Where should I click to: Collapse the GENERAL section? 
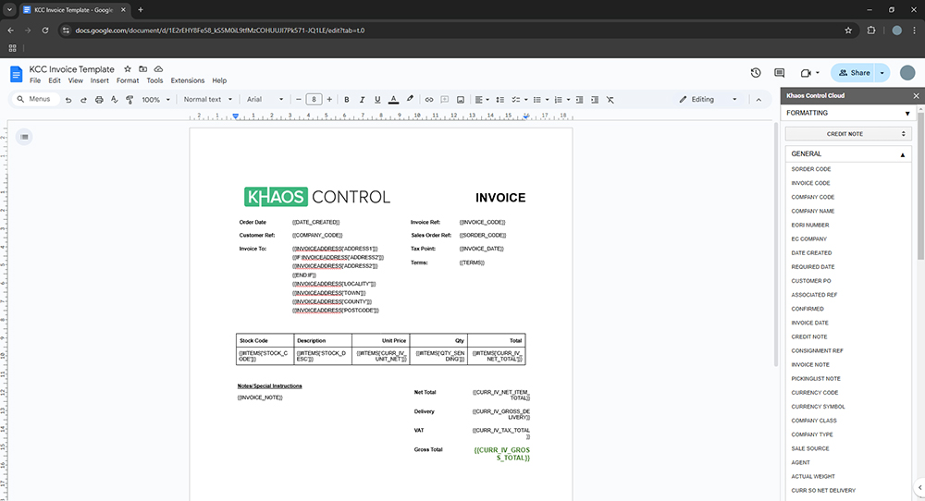[847, 153]
